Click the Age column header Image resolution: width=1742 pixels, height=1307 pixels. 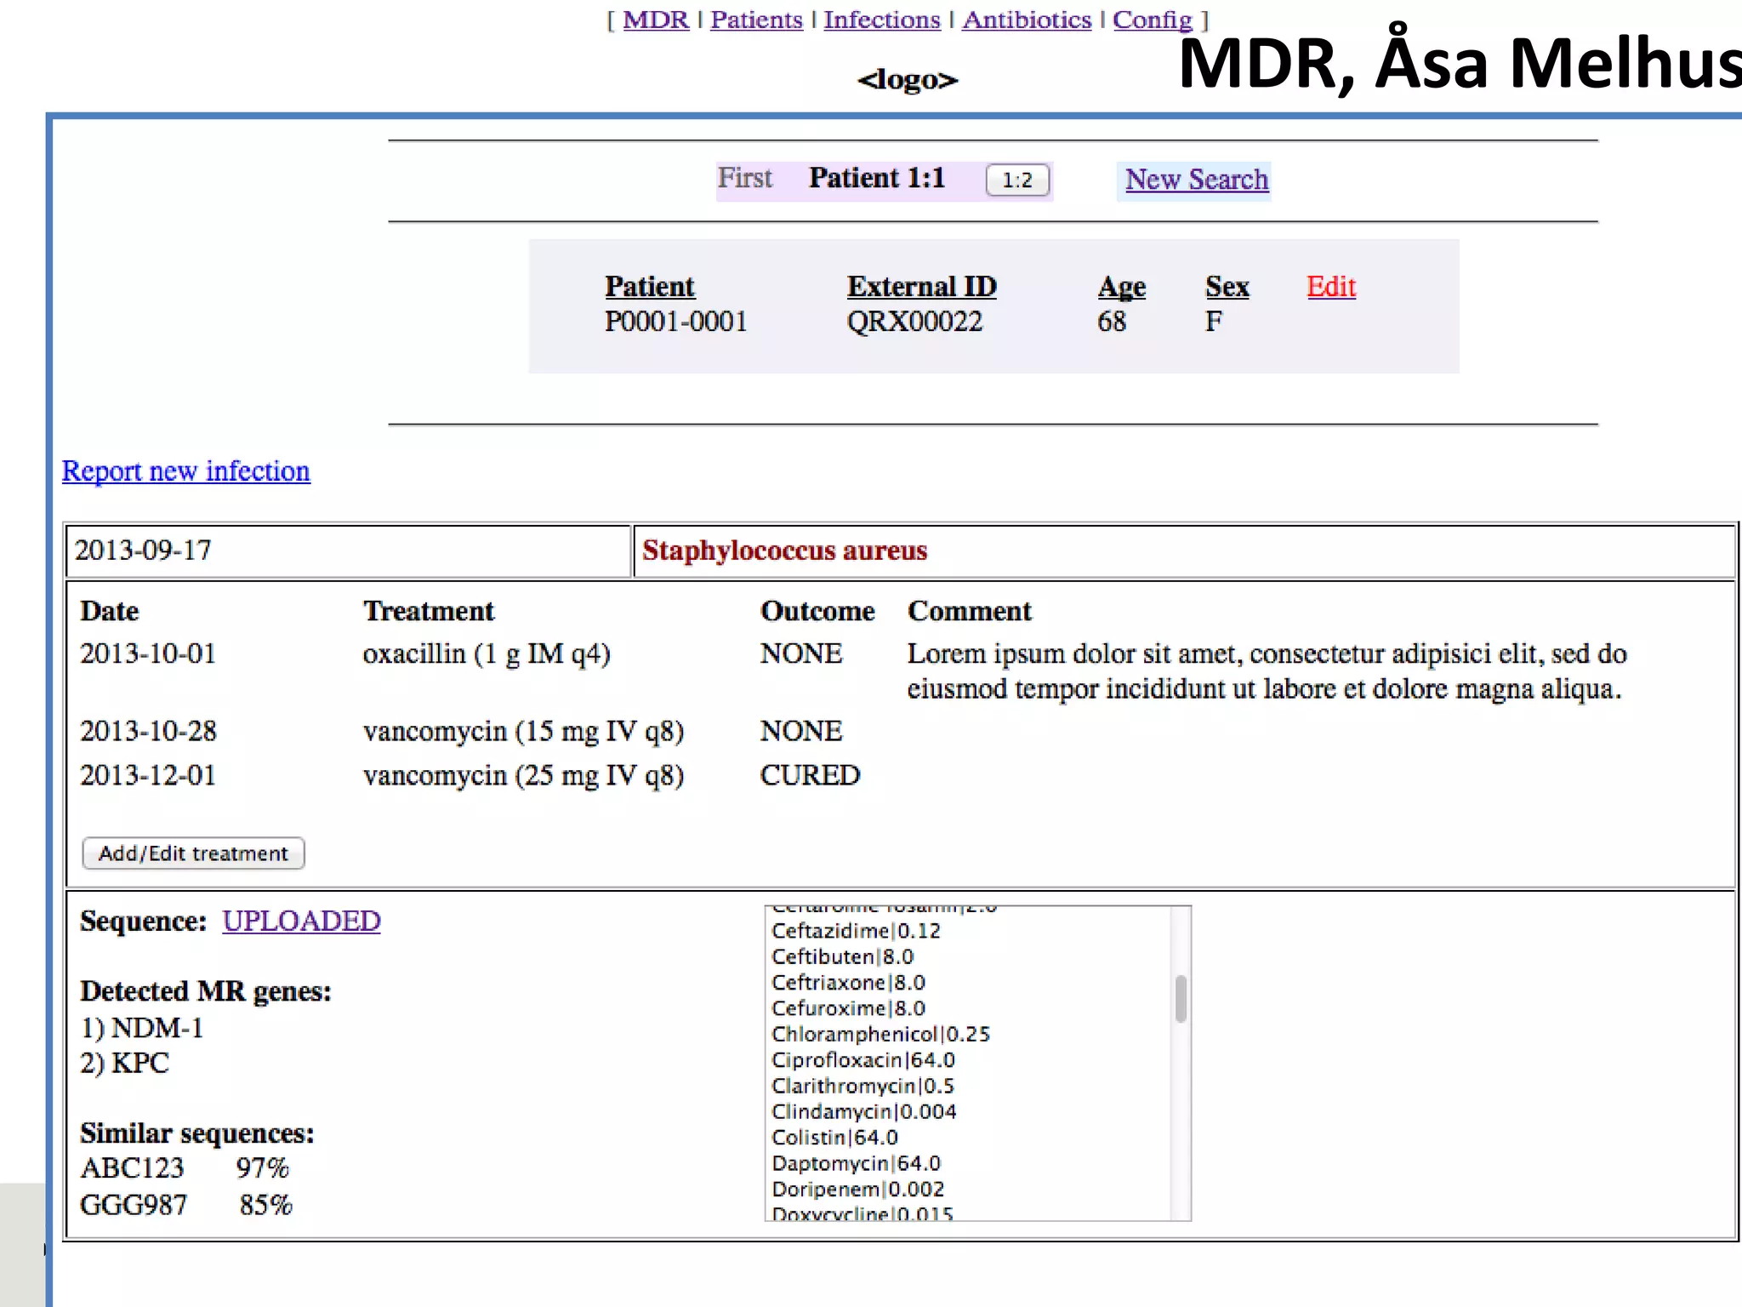[1121, 287]
